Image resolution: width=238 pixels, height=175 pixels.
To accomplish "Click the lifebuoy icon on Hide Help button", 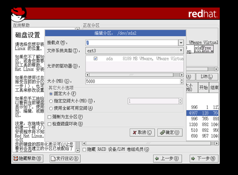I will coord(15,158).
